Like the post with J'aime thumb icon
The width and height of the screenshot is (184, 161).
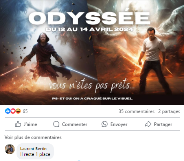(x=18, y=124)
